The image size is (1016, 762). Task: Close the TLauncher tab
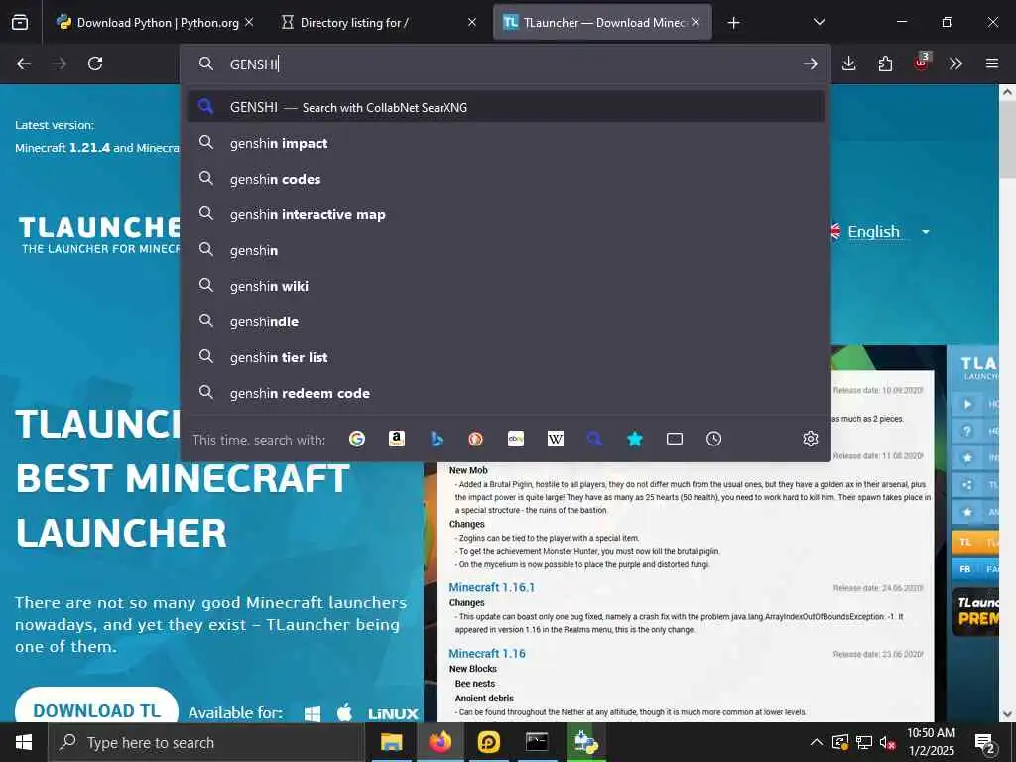click(696, 22)
